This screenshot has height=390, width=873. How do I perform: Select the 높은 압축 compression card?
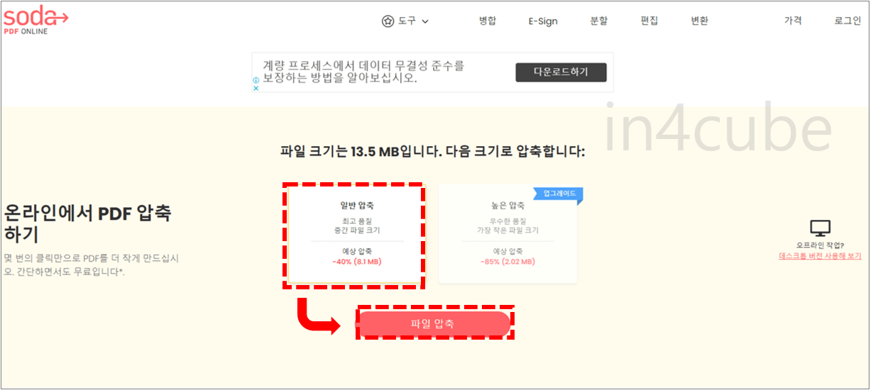pyautogui.click(x=507, y=235)
